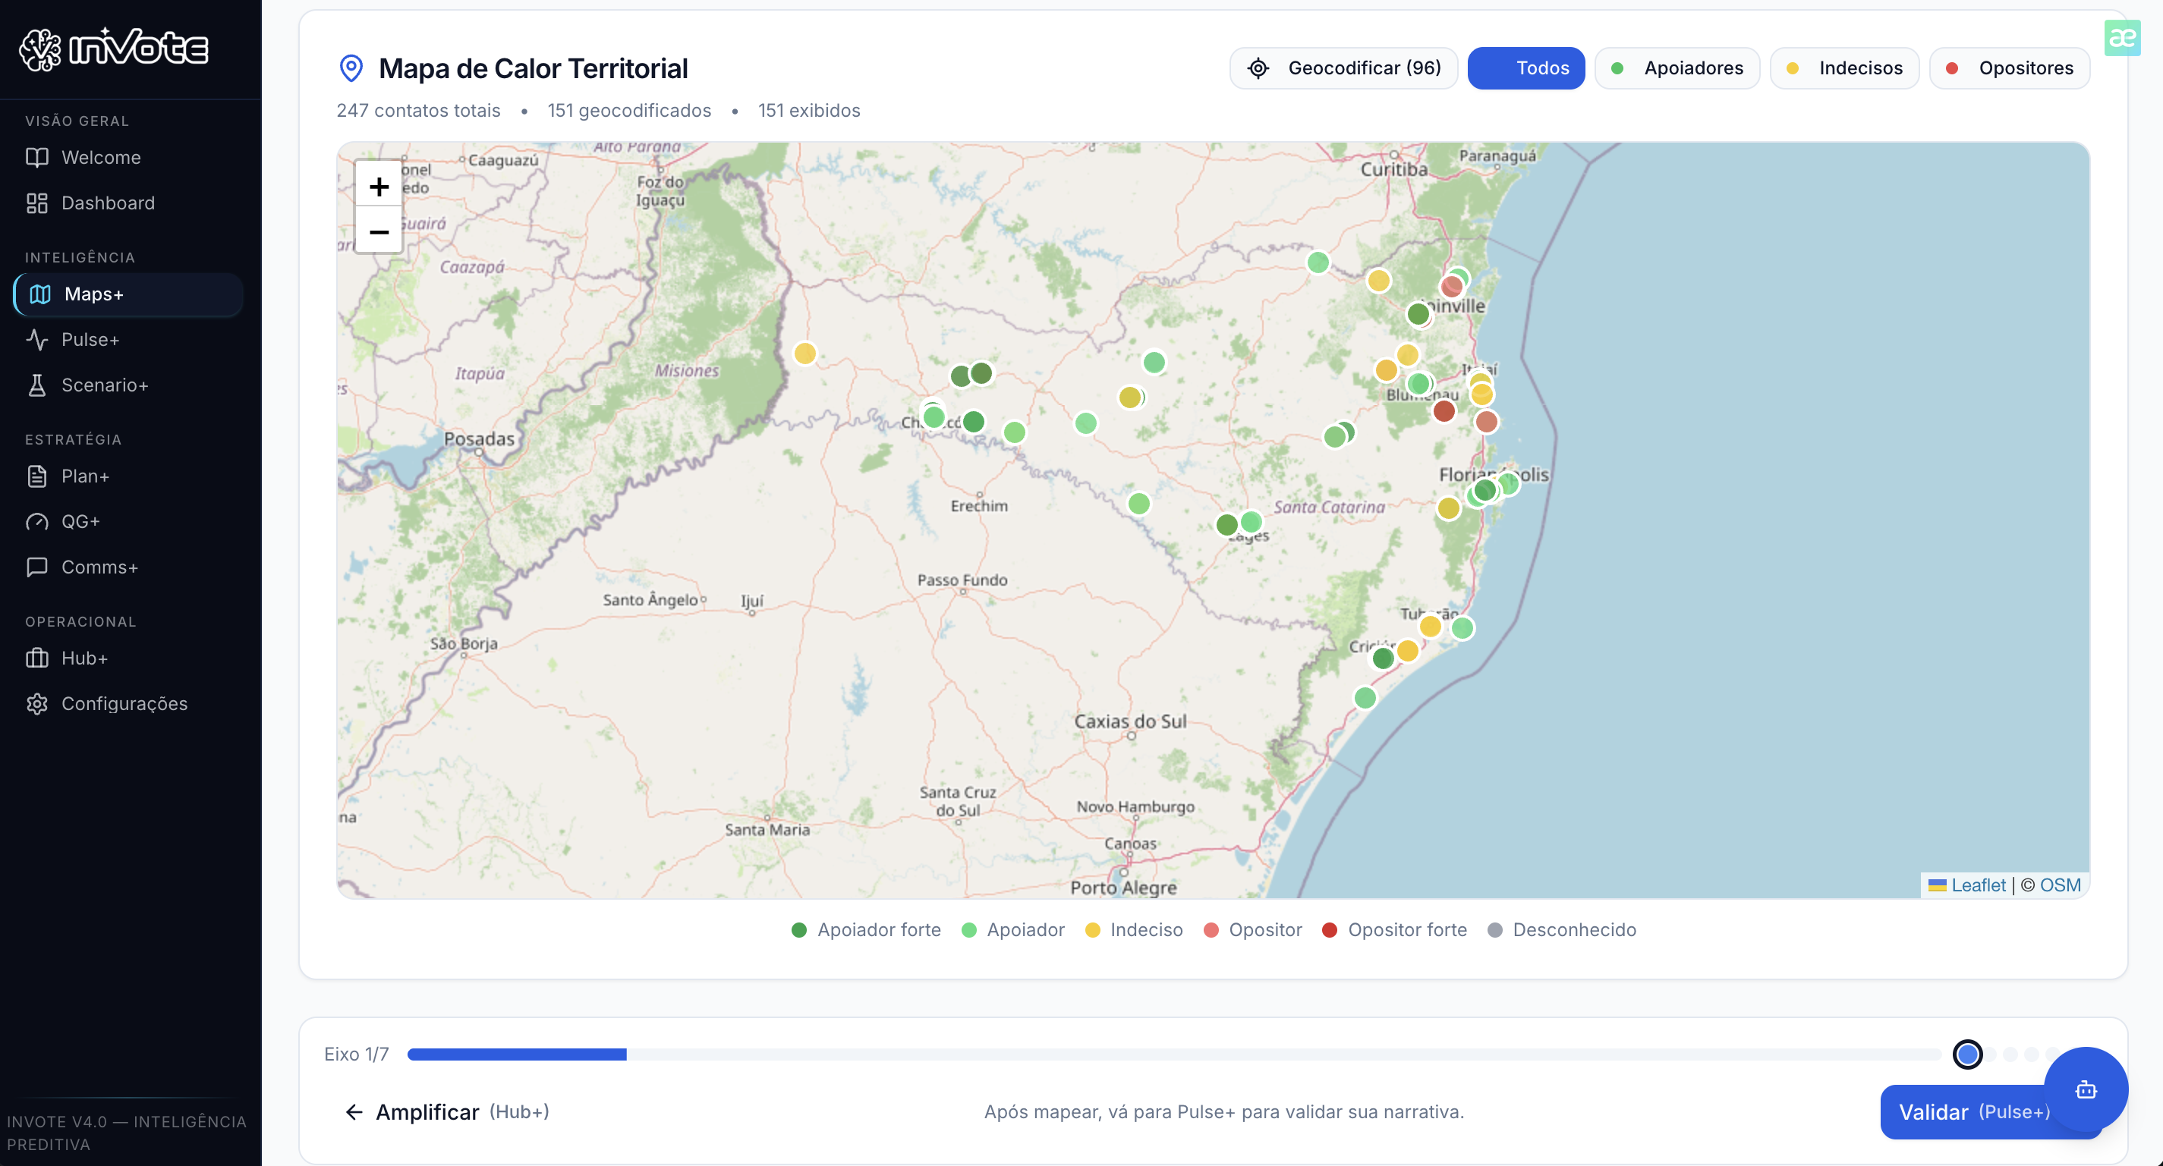Open Configurações in sidebar
Screen dimensions: 2163x1166
pyautogui.click(x=128, y=703)
